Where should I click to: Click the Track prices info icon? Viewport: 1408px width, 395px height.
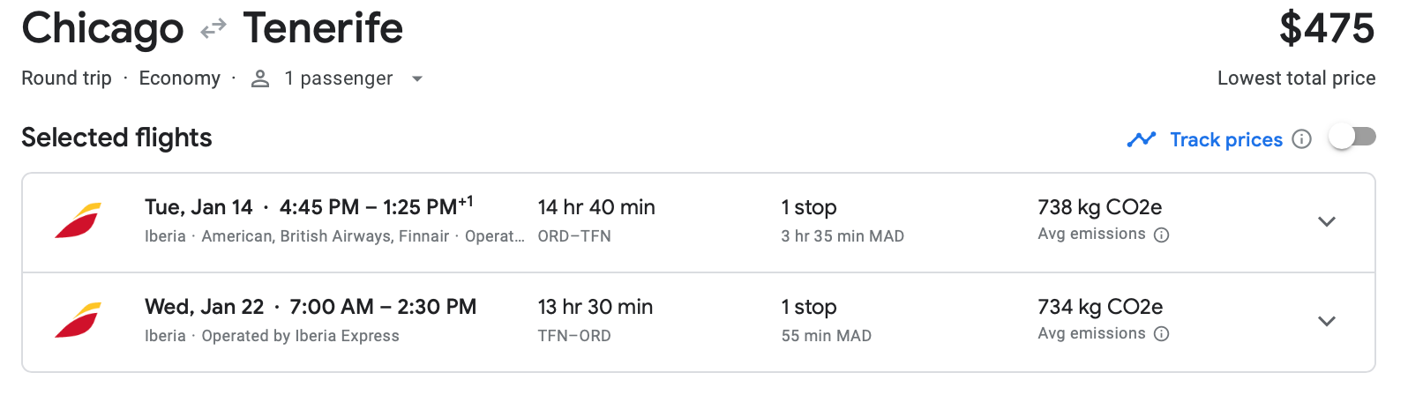(1301, 139)
